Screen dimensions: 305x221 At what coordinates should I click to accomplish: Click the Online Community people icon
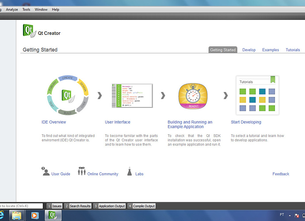82,171
